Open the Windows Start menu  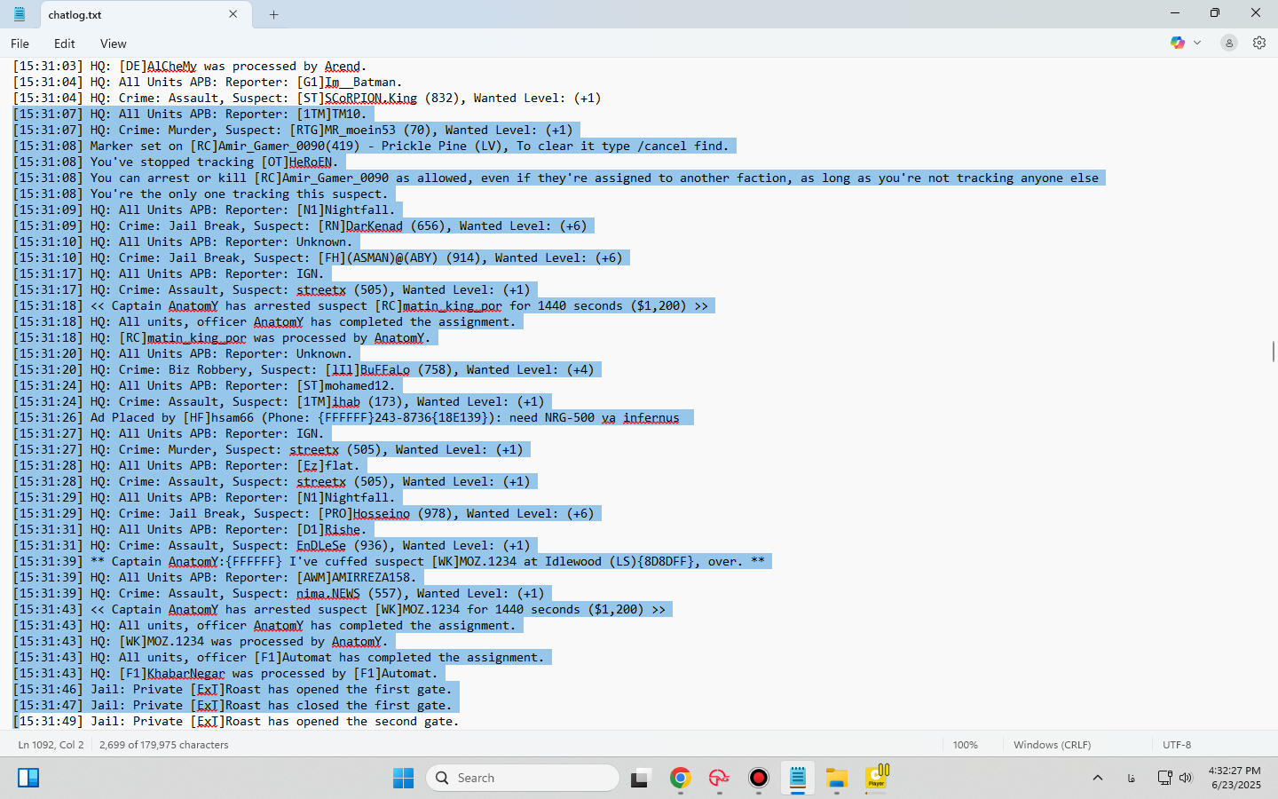point(403,778)
